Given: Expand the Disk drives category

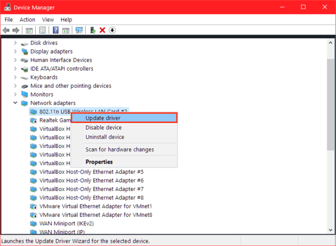Looking at the screenshot, I should (x=15, y=43).
